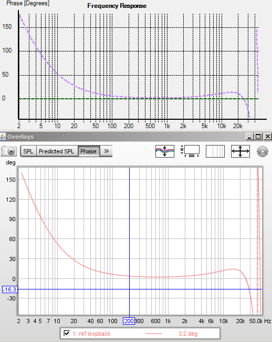Click the ref loopback legend label
272x342 pixels.
(91, 334)
